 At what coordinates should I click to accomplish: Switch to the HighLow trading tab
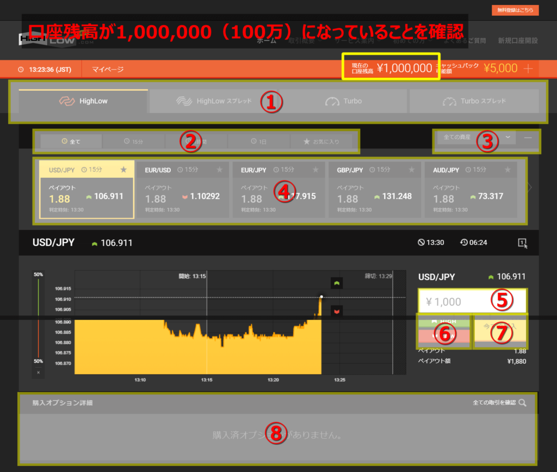(83, 101)
